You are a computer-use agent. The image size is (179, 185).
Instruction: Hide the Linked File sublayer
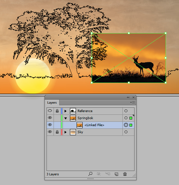pyautogui.click(x=50, y=125)
